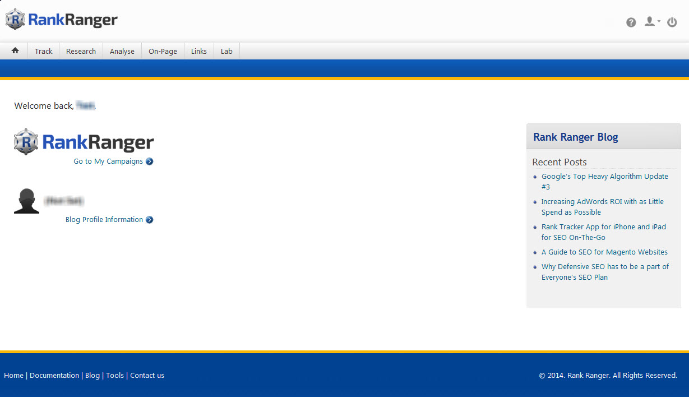Click the large Rank Ranger logo above campaigns link
Image resolution: width=689 pixels, height=416 pixels.
tap(84, 141)
